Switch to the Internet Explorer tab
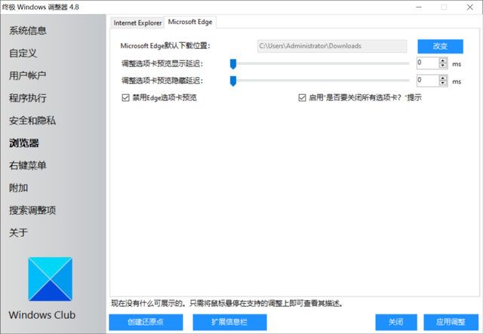 coord(137,23)
